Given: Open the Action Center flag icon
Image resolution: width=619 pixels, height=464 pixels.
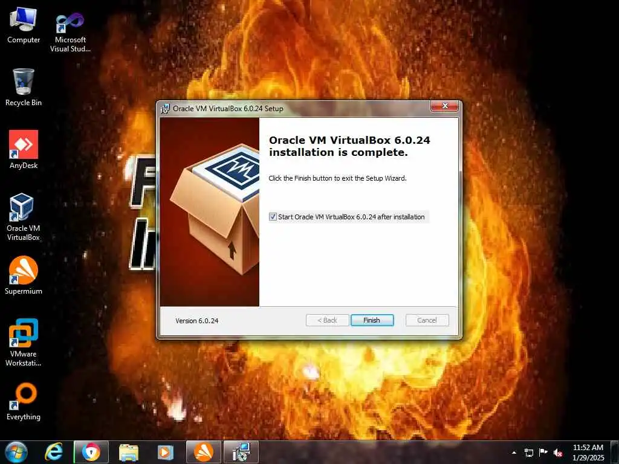Looking at the screenshot, I should (x=543, y=453).
